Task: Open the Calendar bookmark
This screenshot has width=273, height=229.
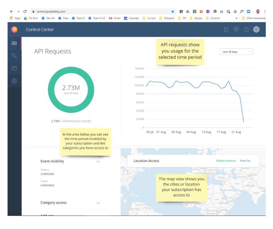Action: [131, 18]
